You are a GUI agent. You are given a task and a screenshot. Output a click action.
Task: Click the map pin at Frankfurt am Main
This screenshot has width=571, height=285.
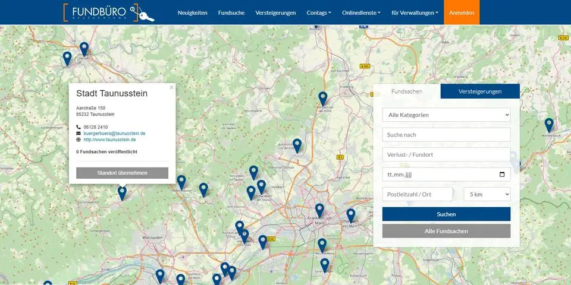(x=319, y=210)
